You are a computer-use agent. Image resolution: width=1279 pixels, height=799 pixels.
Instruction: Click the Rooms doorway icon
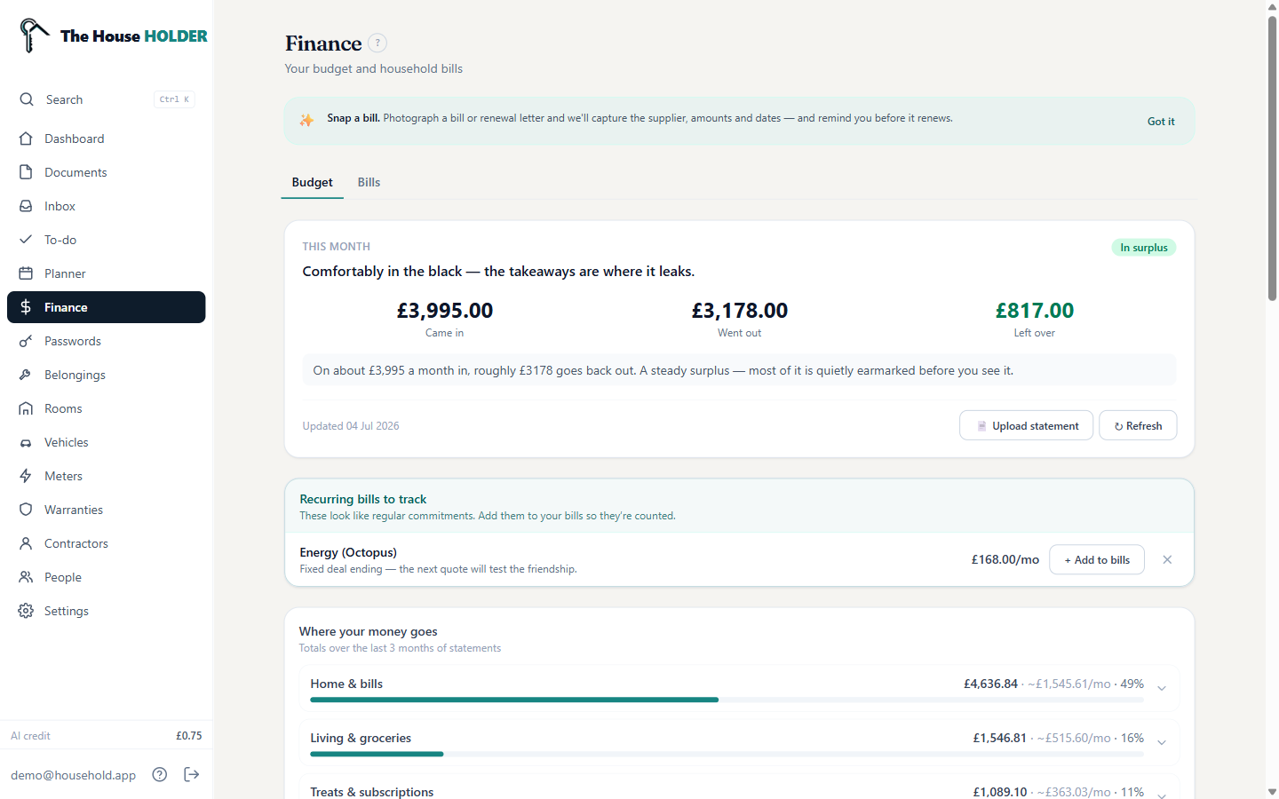tap(26, 408)
